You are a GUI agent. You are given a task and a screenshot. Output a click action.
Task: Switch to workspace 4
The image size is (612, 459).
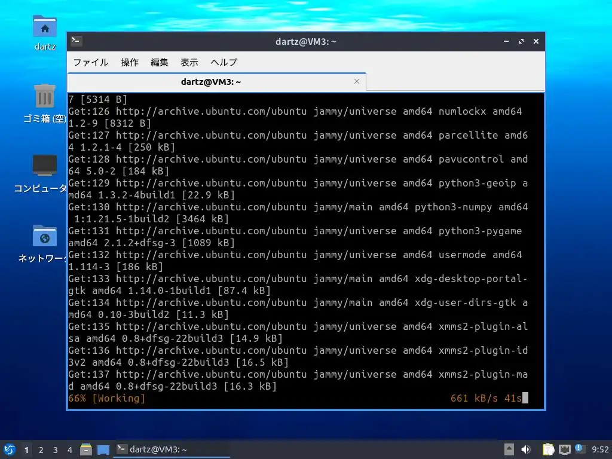click(x=69, y=450)
